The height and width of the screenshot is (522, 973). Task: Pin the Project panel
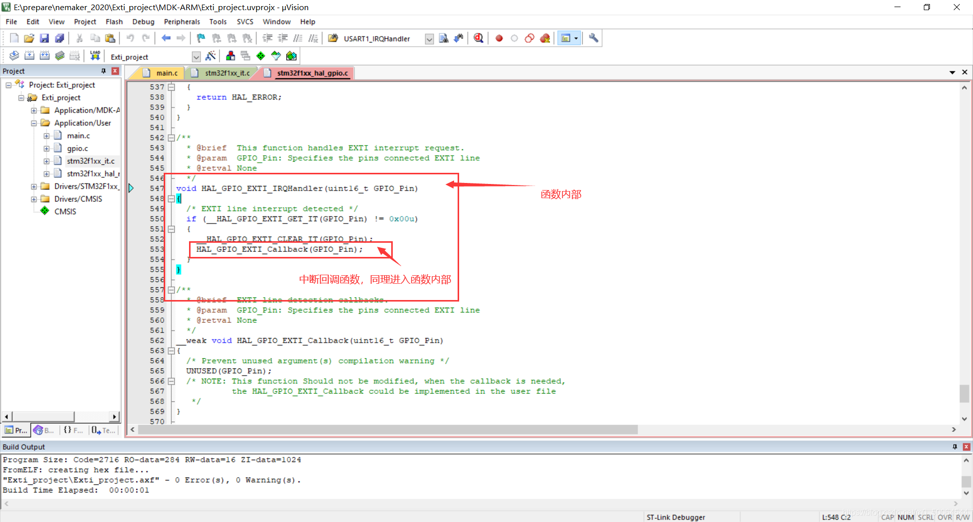(x=103, y=71)
